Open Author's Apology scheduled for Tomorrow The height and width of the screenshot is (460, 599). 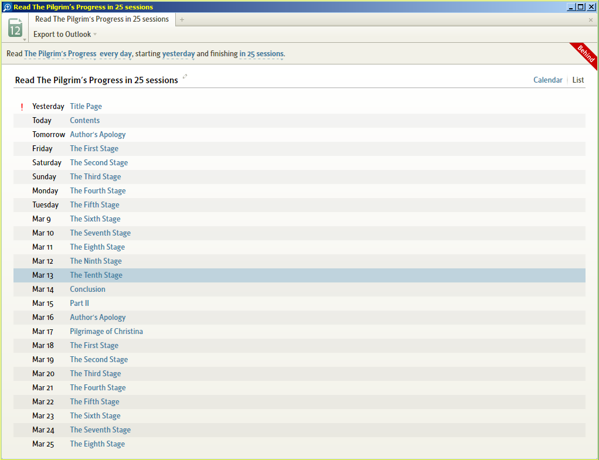[98, 135]
